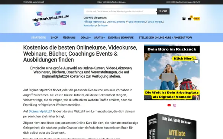This screenshot has width=223, height=139.
Task: Open the user account icon
Action: click(x=184, y=19)
